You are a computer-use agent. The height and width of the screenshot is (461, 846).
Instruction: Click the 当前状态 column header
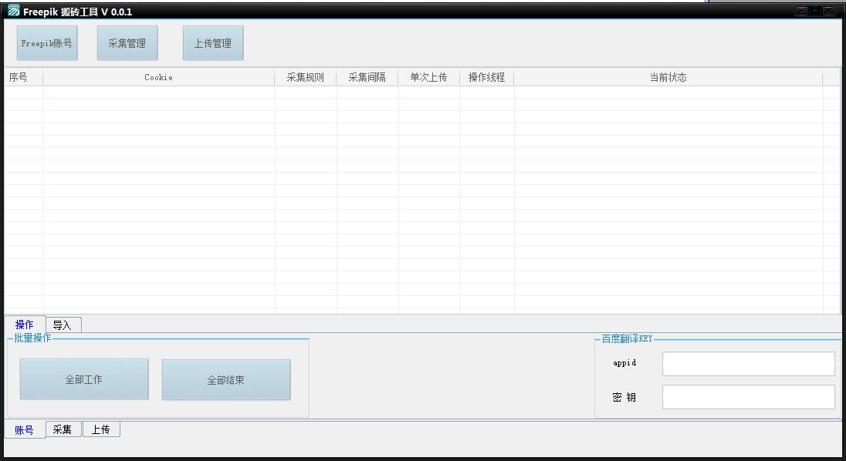click(x=668, y=77)
